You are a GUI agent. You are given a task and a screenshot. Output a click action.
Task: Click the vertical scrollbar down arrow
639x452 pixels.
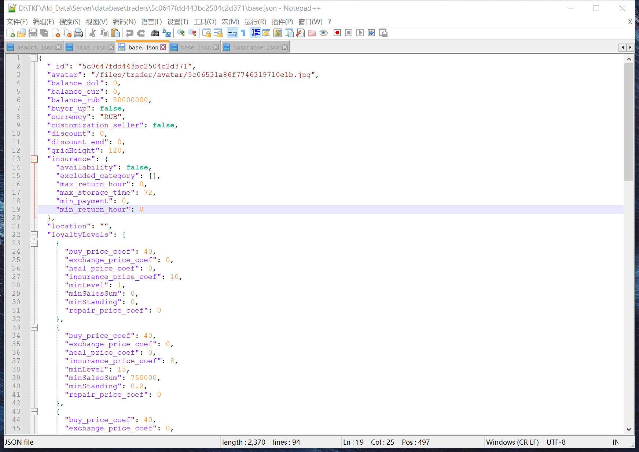629,429
